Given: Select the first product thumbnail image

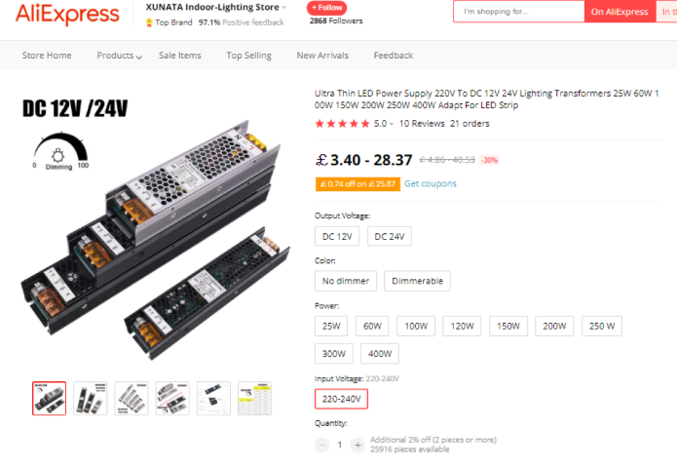Looking at the screenshot, I should (x=50, y=399).
